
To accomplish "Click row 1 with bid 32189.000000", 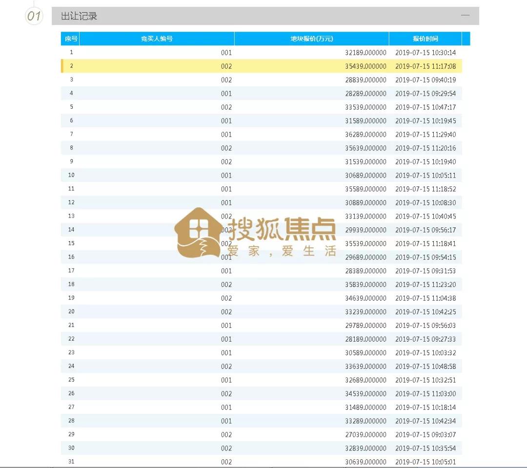I will [263, 52].
